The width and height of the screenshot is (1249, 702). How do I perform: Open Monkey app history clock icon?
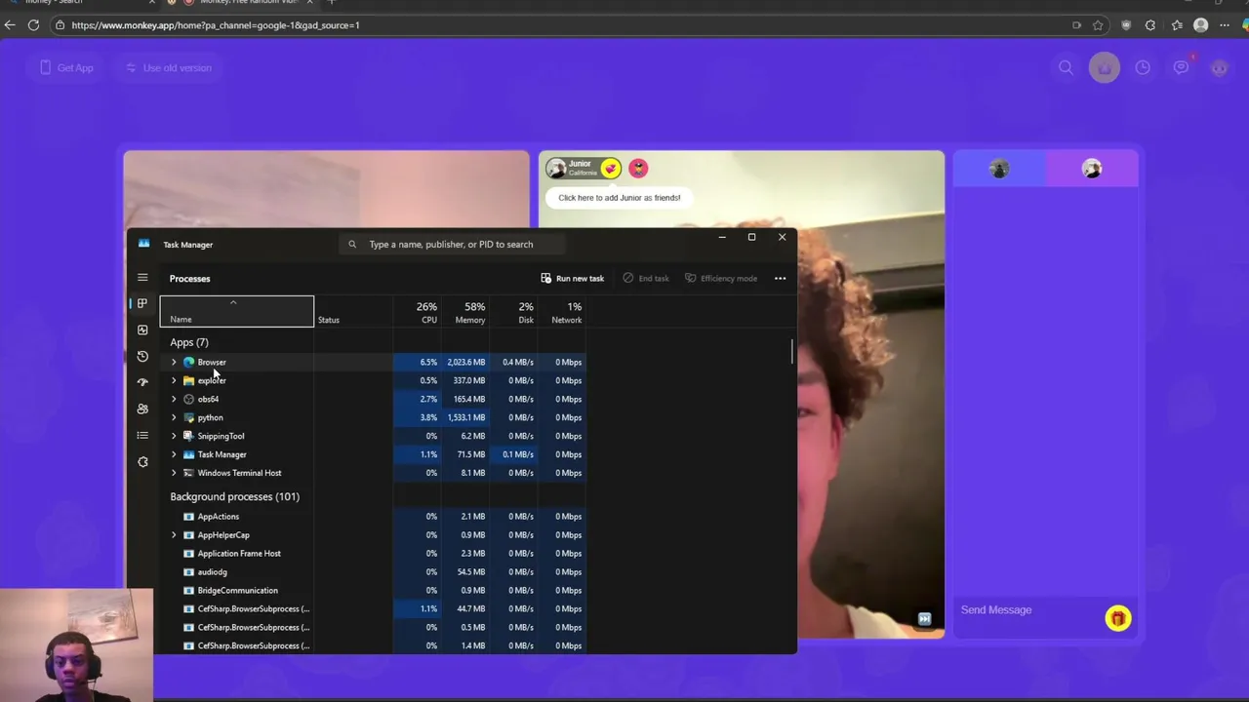tap(1143, 67)
